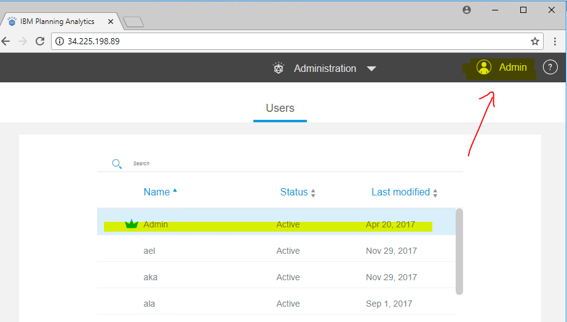Click the user list vertical scrollbar
Image resolution: width=567 pixels, height=322 pixels.
point(459,251)
